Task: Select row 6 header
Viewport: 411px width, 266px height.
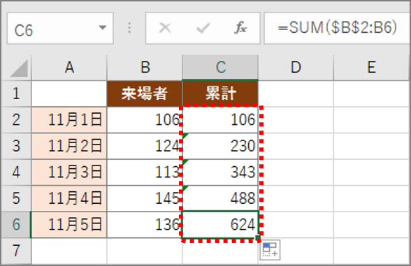Action: click(16, 225)
